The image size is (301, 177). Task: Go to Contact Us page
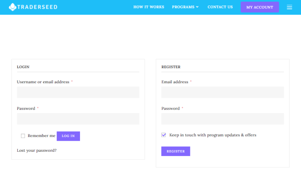tap(220, 7)
